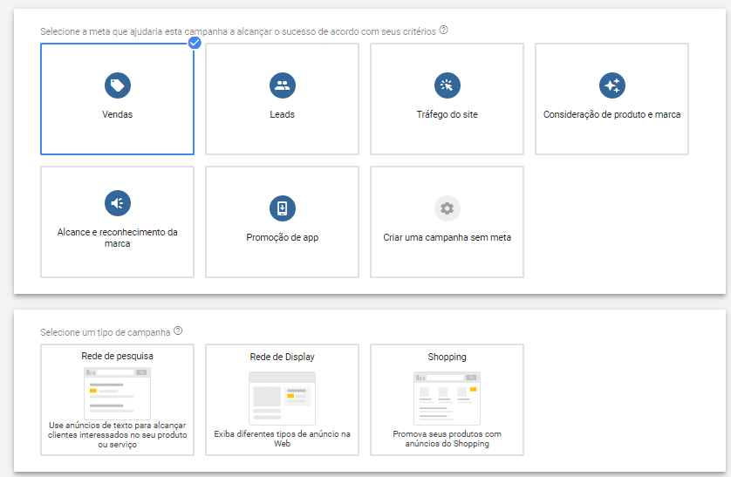Click the gear icon for campaign without goal
Viewport: 731px width, 477px height.
click(x=447, y=208)
